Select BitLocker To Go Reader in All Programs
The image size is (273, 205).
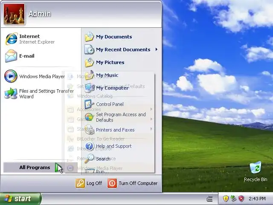tap(110, 139)
